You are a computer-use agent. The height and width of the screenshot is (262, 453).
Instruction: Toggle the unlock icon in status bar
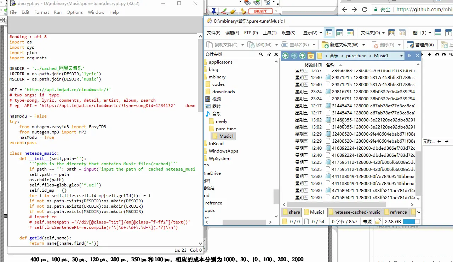(x=378, y=221)
